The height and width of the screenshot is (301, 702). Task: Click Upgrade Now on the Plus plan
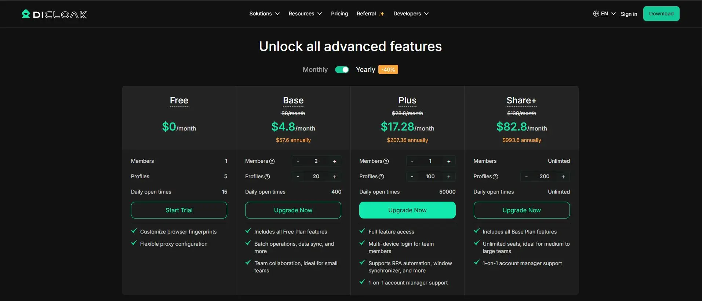pyautogui.click(x=407, y=210)
